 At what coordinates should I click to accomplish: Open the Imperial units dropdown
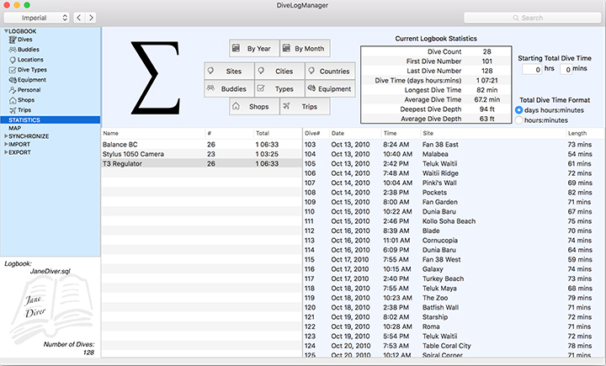click(x=35, y=17)
